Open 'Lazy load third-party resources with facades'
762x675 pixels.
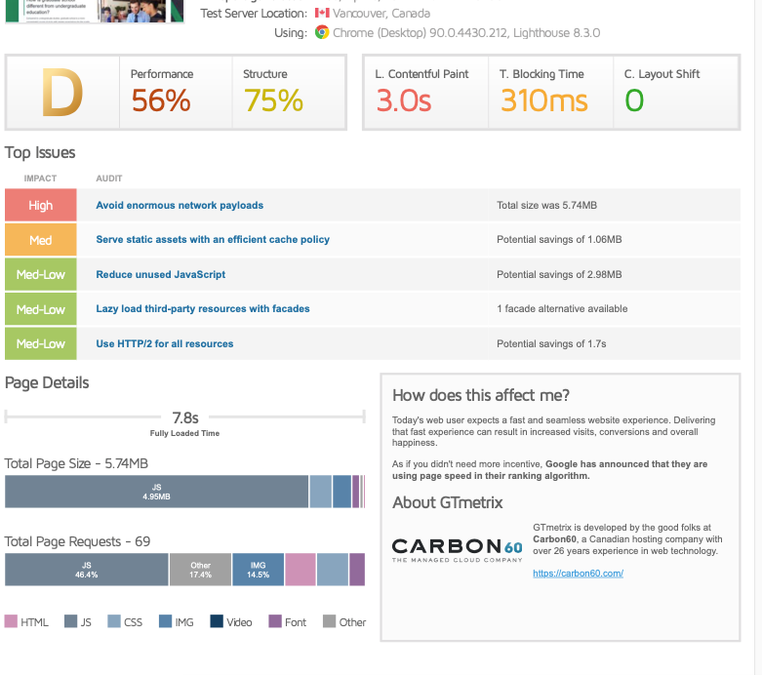click(x=203, y=308)
